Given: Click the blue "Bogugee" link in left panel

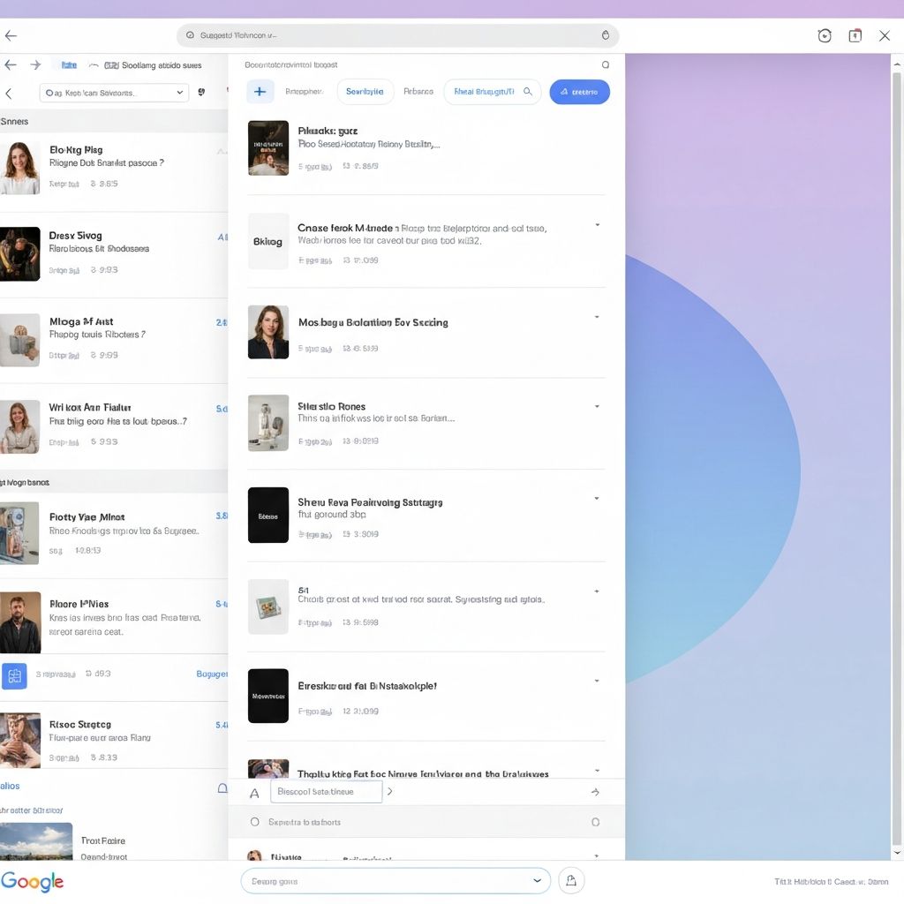Looking at the screenshot, I should click(x=211, y=674).
